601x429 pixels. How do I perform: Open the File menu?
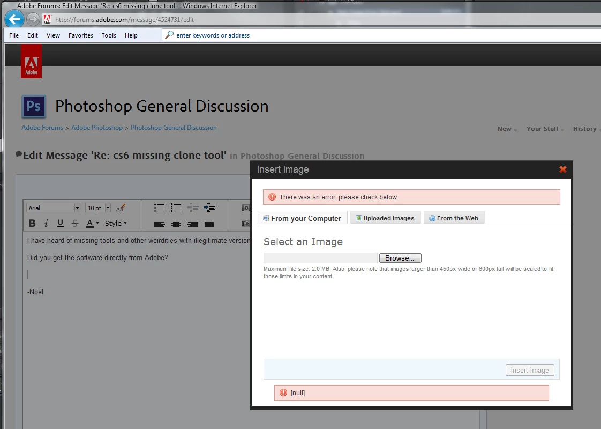[14, 35]
